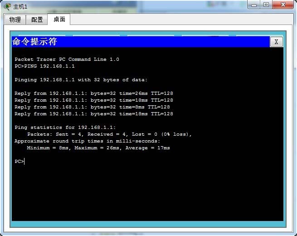Image resolution: width=297 pixels, height=236 pixels.
Task: Select the 桌面 tab
Action: point(59,19)
